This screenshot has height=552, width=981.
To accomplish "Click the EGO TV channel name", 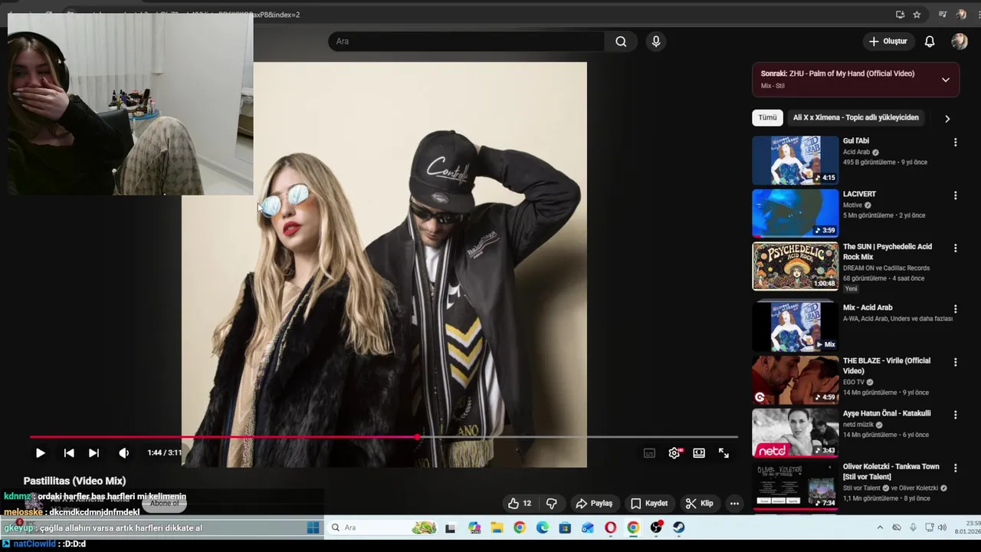I will point(854,382).
